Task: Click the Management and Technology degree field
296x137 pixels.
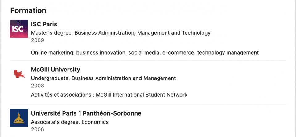Action: (174, 33)
